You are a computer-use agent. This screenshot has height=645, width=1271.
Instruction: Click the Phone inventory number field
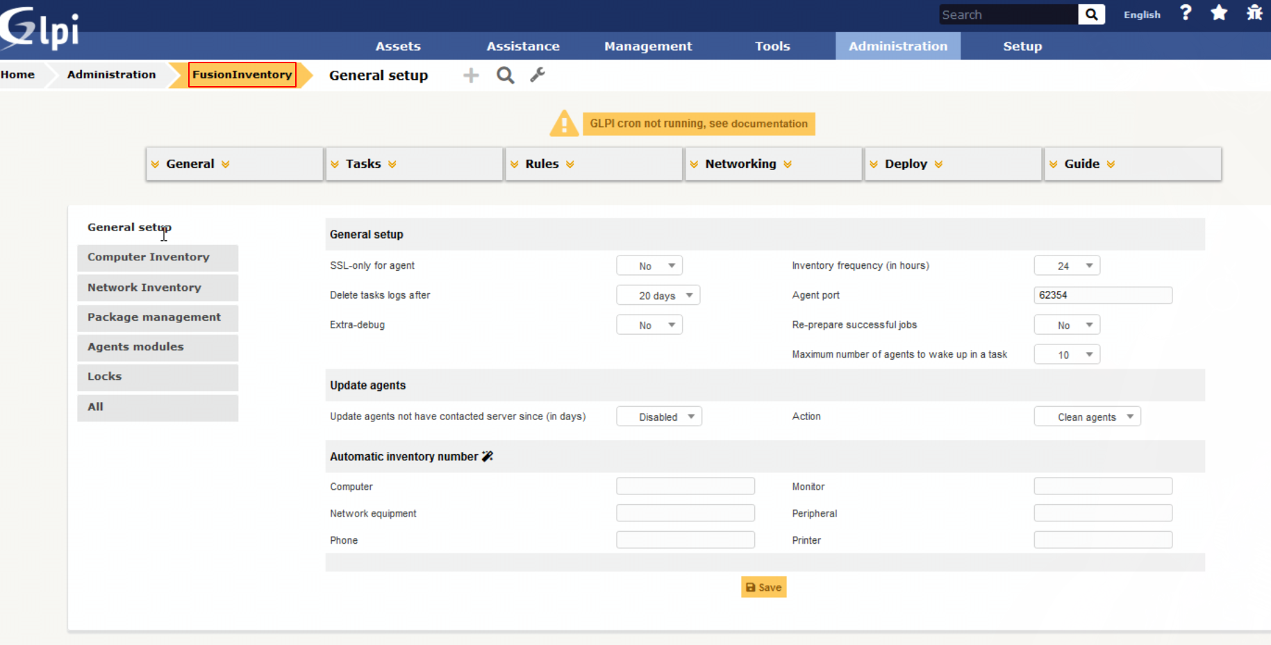[686, 540]
